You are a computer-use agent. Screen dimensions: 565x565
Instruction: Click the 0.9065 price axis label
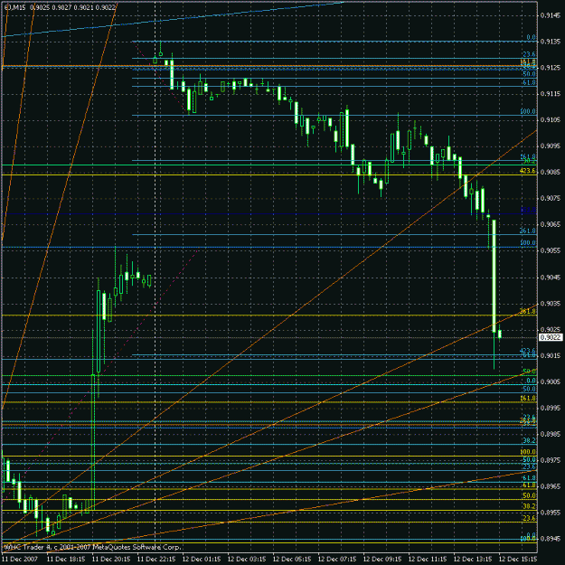[x=551, y=224]
